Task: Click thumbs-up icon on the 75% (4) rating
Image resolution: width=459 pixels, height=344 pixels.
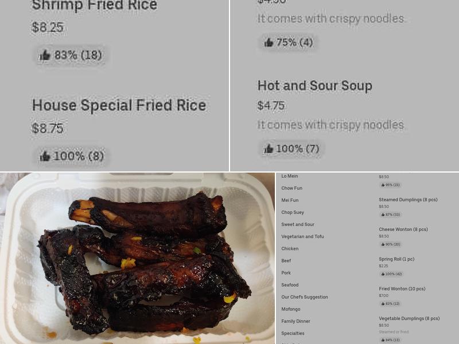Action: (x=269, y=42)
